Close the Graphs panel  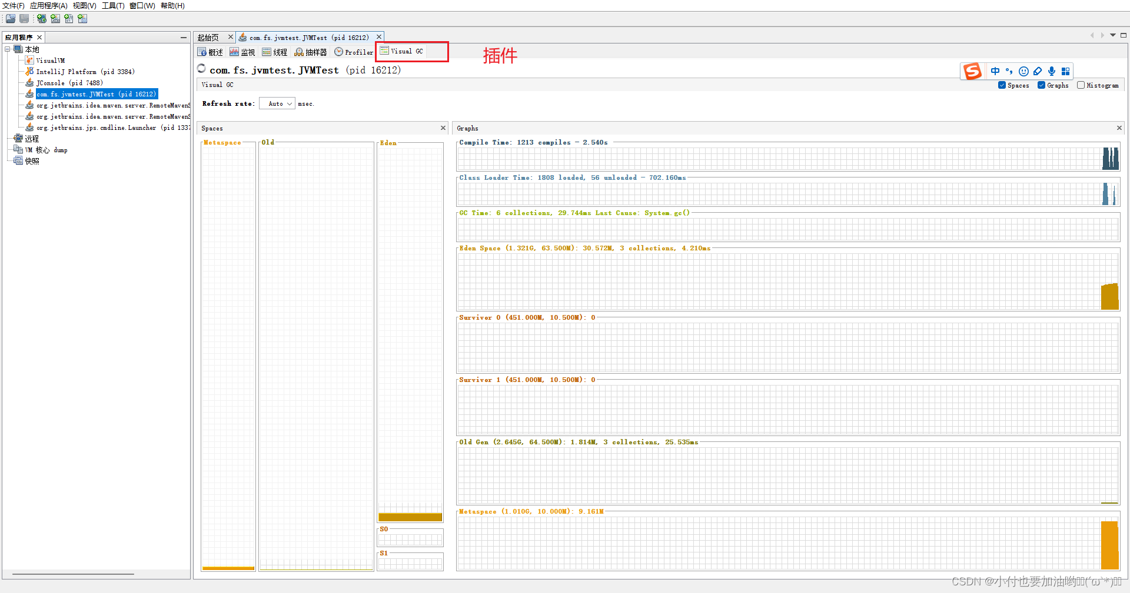pyautogui.click(x=1119, y=128)
